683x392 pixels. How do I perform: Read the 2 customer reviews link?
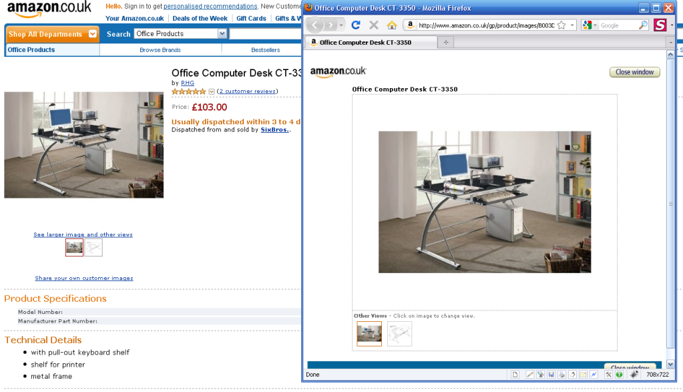coord(248,91)
